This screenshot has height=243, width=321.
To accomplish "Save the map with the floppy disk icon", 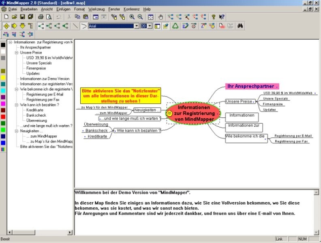I will tap(22, 17).
